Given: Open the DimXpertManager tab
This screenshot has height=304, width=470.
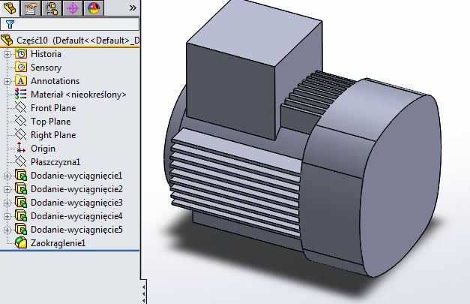Looking at the screenshot, I should coord(73,8).
